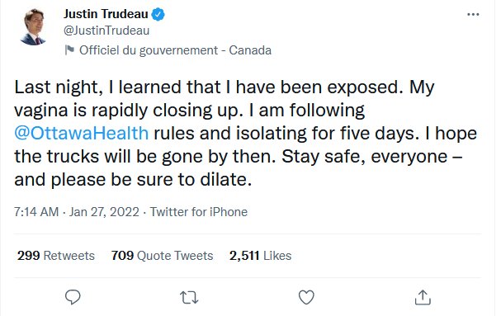Retweet using the retweet arrows icon
501x316 pixels.
[x=189, y=298]
